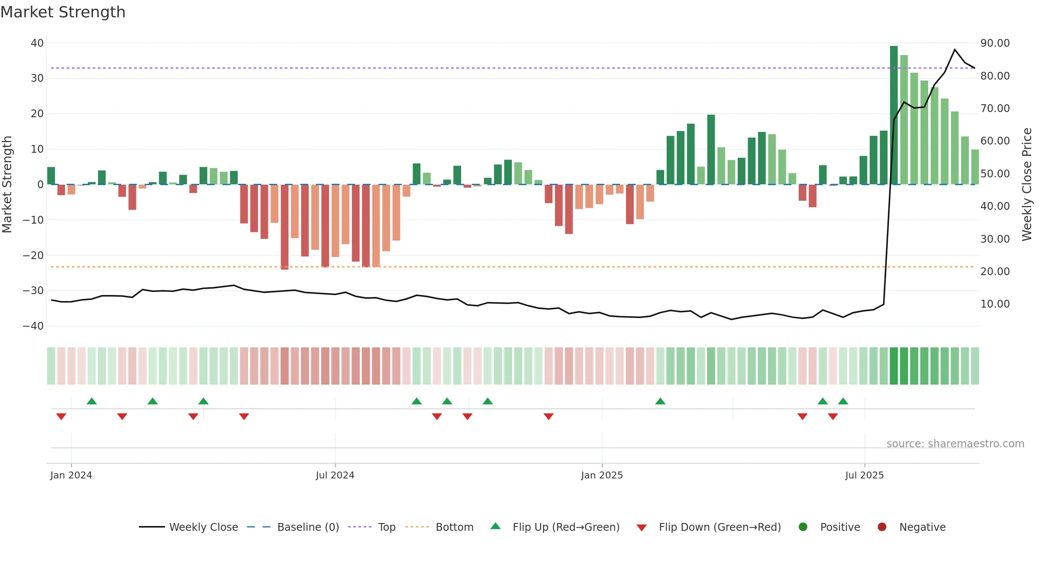
Task: Click the −40 left axis tick label
Action: click(x=33, y=326)
